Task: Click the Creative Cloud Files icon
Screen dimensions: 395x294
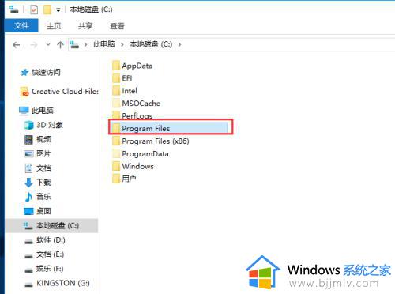Action: pyautogui.click(x=24, y=92)
